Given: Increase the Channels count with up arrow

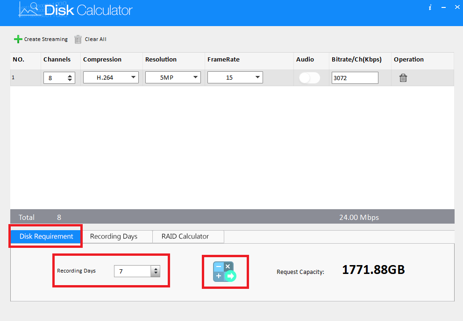Looking at the screenshot, I should point(70,76).
